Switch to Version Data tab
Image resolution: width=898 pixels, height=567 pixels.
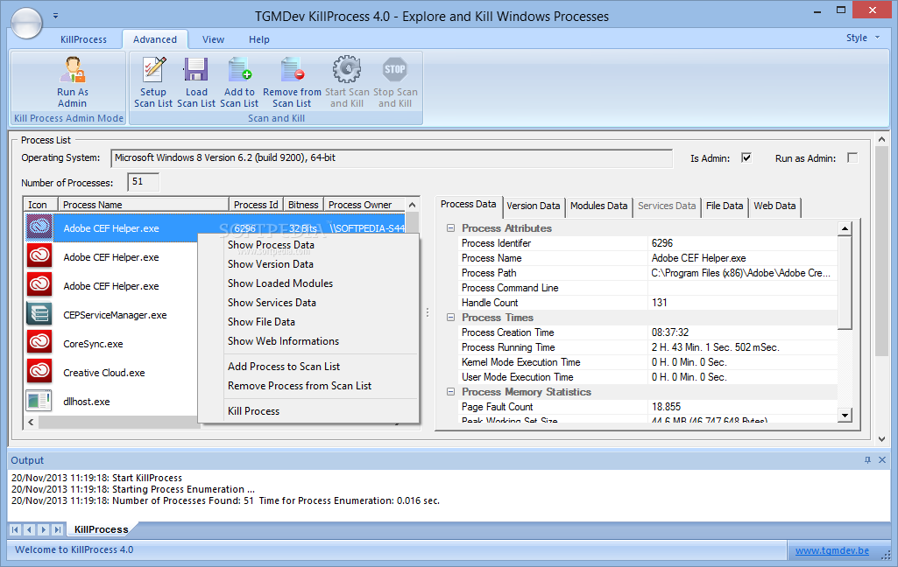pos(534,206)
